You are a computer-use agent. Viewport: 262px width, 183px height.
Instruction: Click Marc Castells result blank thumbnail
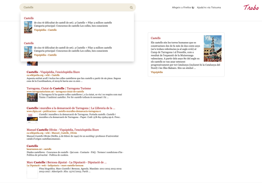[32, 173]
